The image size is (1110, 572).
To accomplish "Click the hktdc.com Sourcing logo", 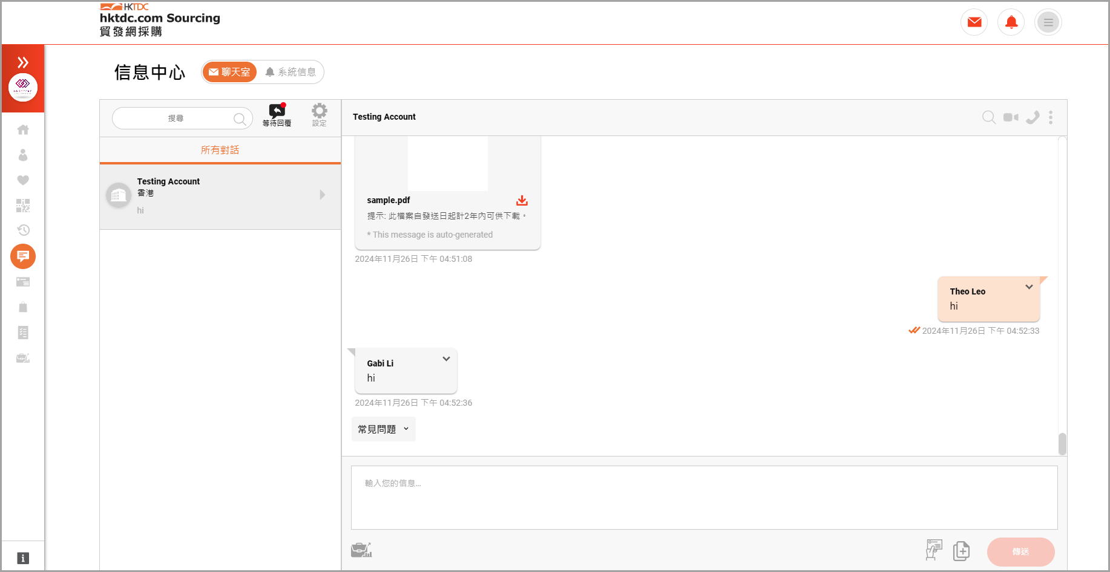I will [x=160, y=20].
